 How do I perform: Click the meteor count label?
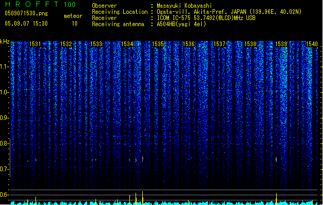click(73, 16)
